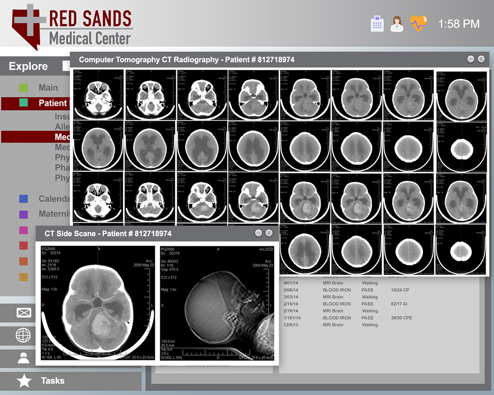
Task: Open the Tasks item in bottom sidebar
Action: point(53,381)
